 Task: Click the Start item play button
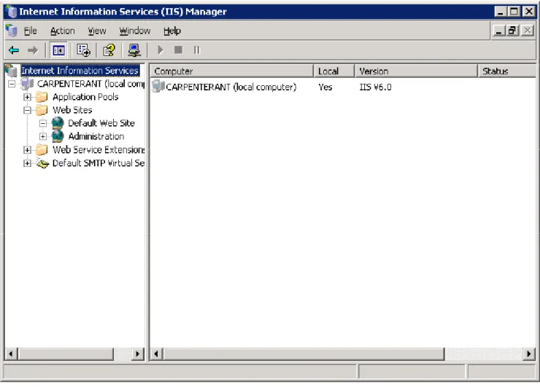pos(160,50)
